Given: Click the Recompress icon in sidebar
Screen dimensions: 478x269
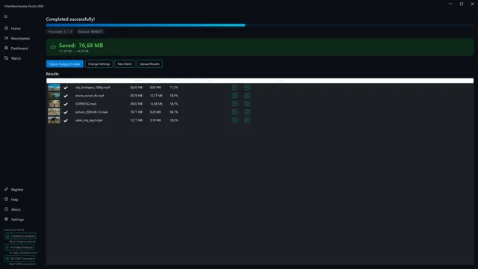Looking at the screenshot, I should [x=6, y=38].
